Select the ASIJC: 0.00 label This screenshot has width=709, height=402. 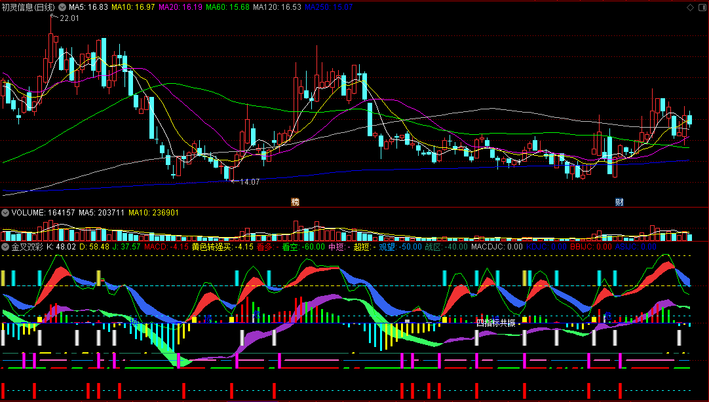[636, 247]
